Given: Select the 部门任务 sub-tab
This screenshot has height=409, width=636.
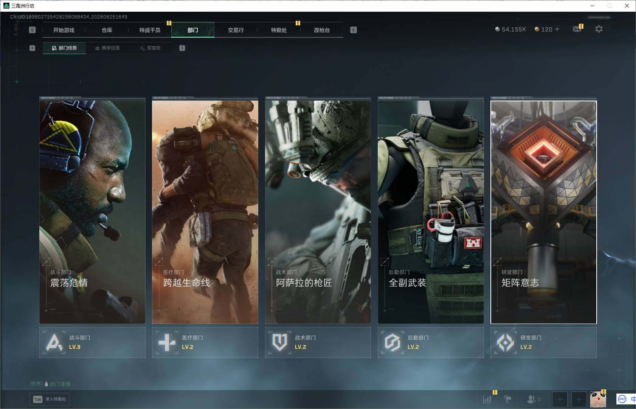Looking at the screenshot, I should tap(64, 48).
